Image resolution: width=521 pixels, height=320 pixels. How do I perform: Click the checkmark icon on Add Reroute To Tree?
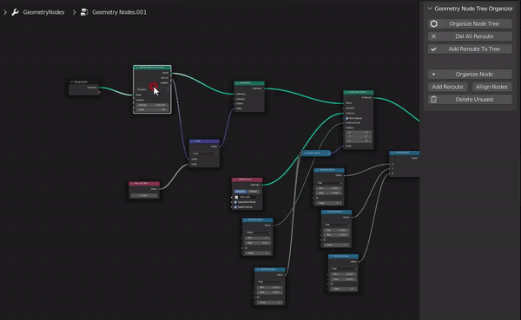click(433, 49)
